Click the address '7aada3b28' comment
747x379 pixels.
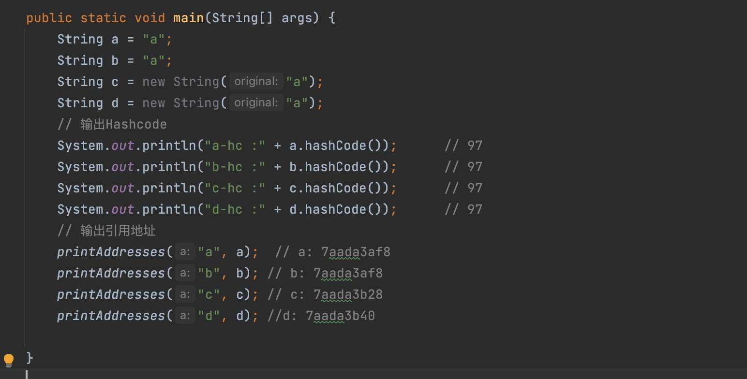[x=348, y=294]
